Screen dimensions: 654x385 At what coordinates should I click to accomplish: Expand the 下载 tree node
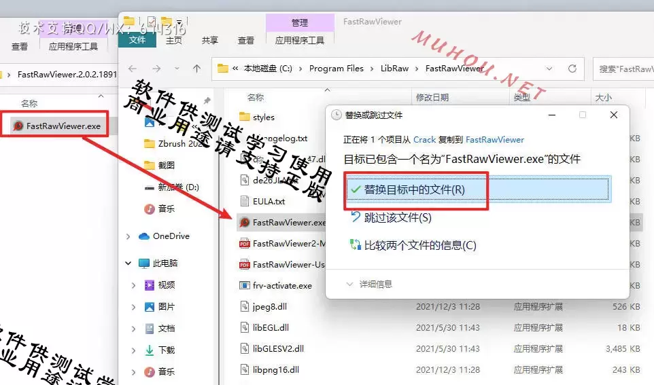(x=133, y=350)
